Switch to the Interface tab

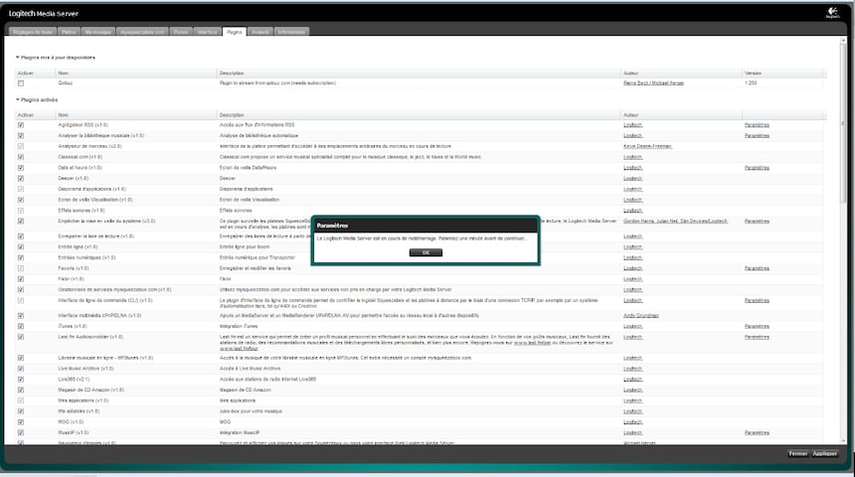pyautogui.click(x=207, y=32)
